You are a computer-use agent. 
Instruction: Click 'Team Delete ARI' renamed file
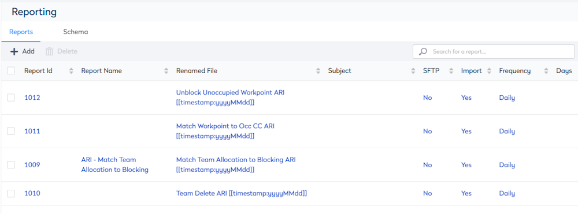[x=242, y=193]
